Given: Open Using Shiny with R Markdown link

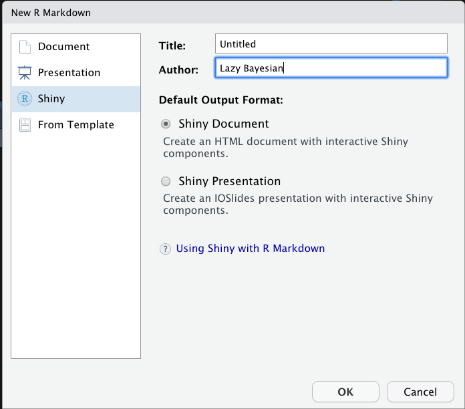Looking at the screenshot, I should tap(250, 249).
